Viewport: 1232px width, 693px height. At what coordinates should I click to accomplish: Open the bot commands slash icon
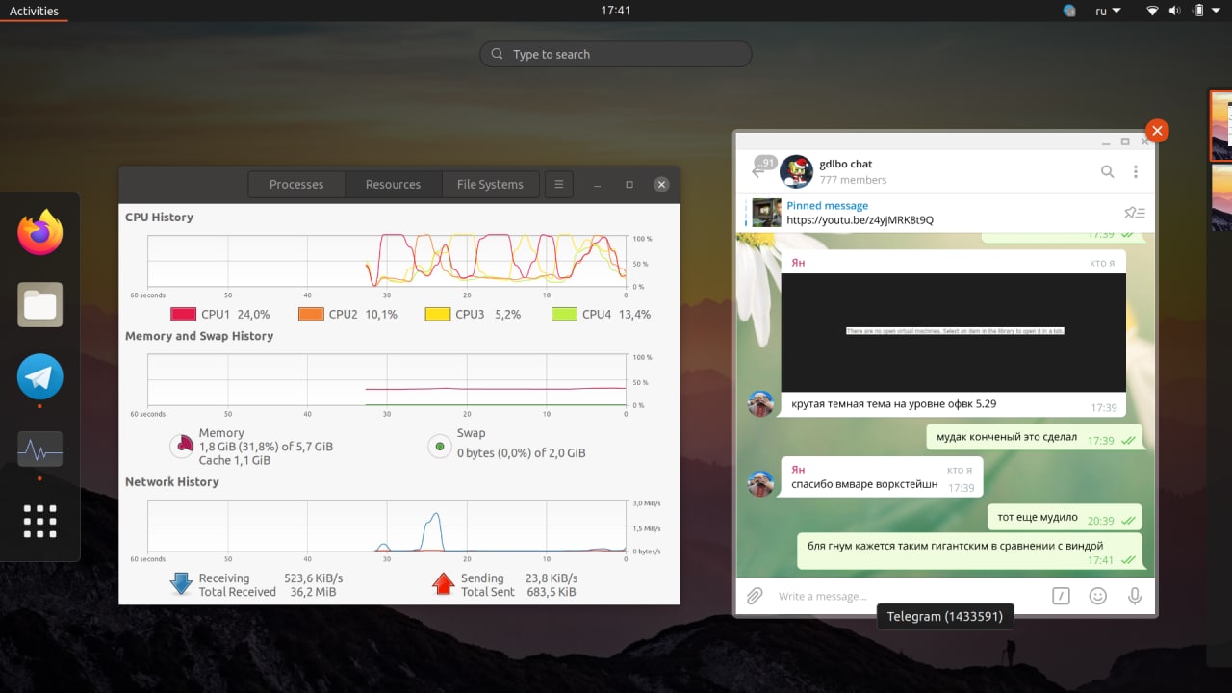(x=1061, y=596)
